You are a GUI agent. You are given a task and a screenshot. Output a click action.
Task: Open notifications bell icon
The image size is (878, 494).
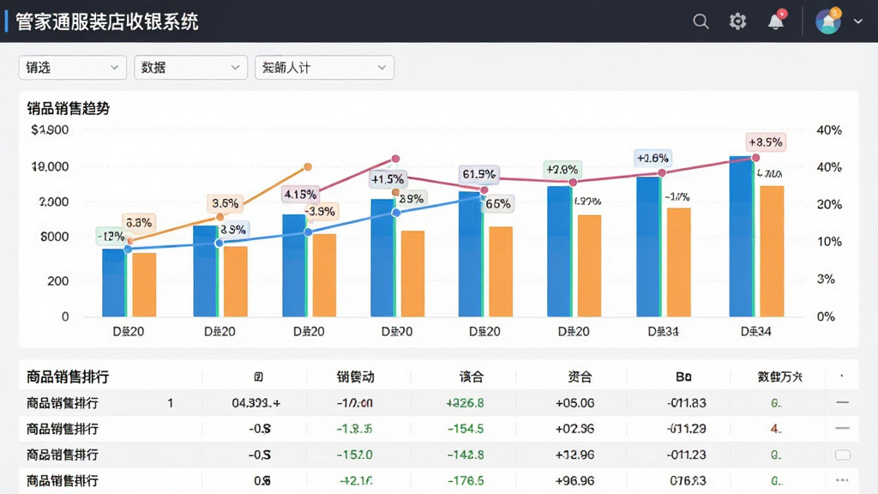coord(776,21)
